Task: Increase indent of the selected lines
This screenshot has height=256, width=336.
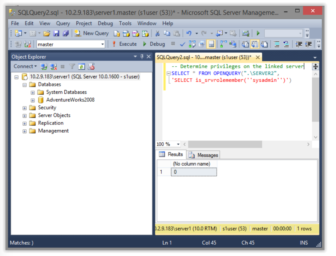Action: (x=308, y=44)
